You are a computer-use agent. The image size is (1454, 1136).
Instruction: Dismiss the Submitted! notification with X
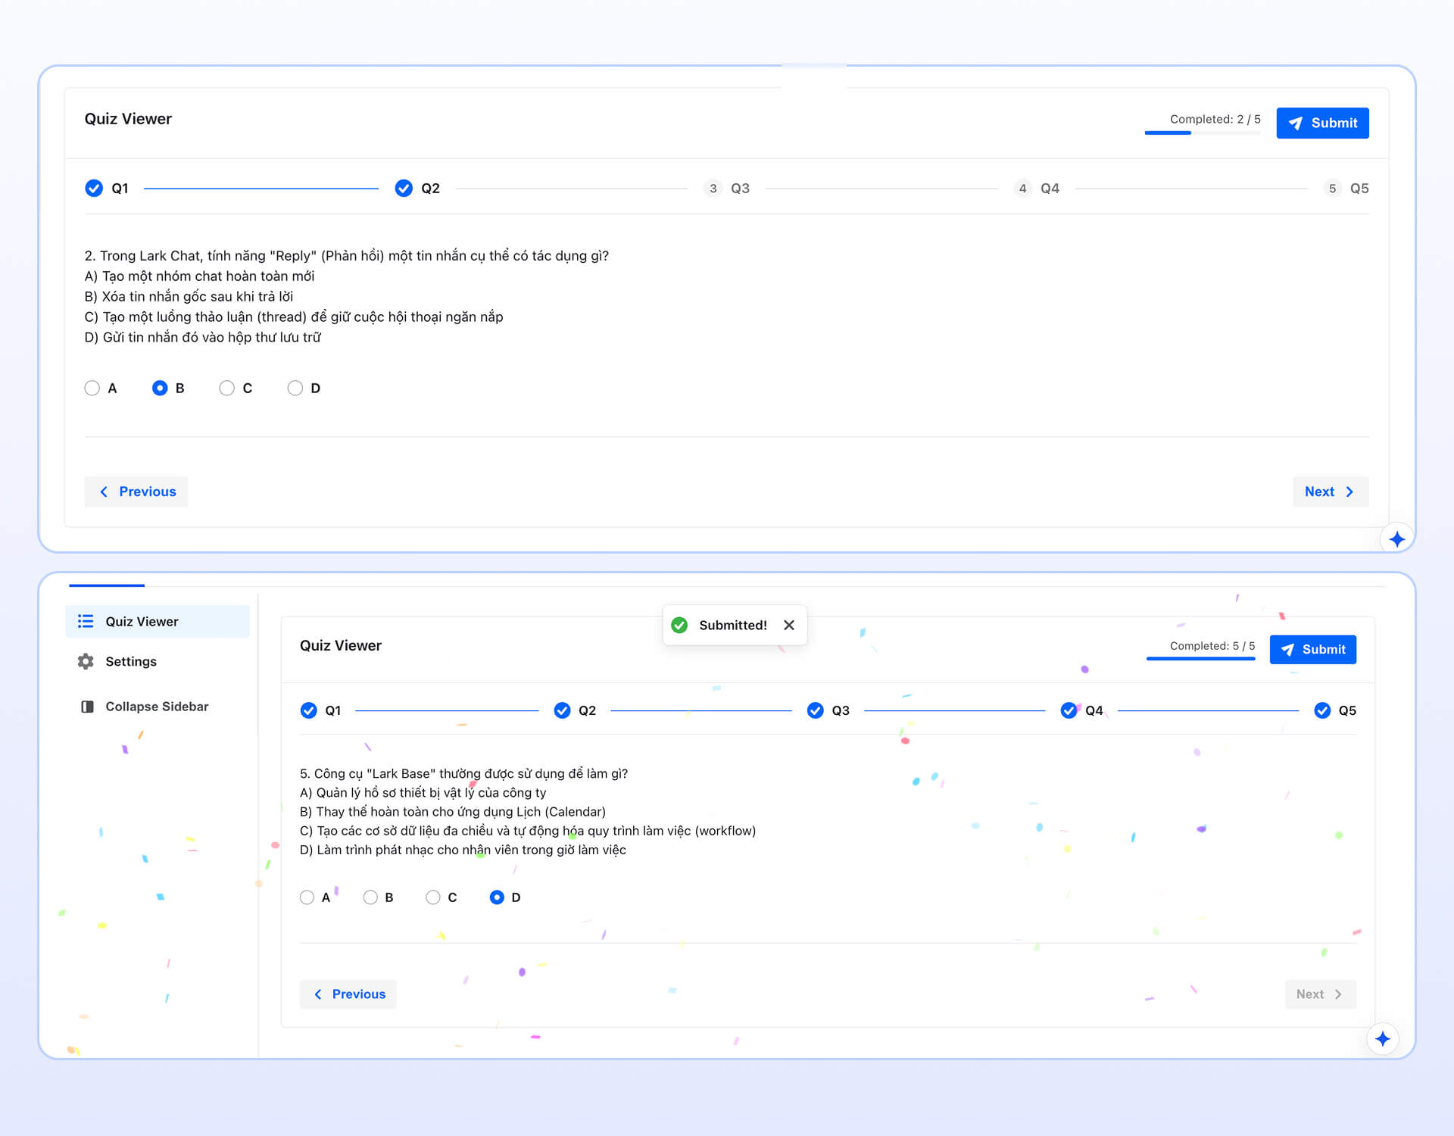[x=789, y=625]
